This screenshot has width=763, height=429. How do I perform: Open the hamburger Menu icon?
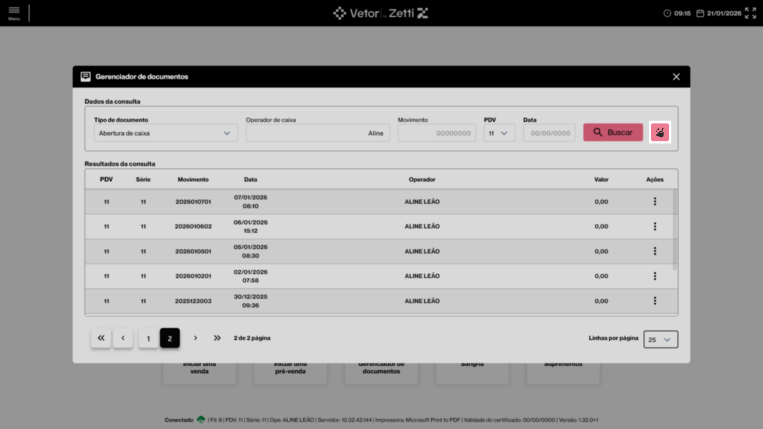[14, 13]
